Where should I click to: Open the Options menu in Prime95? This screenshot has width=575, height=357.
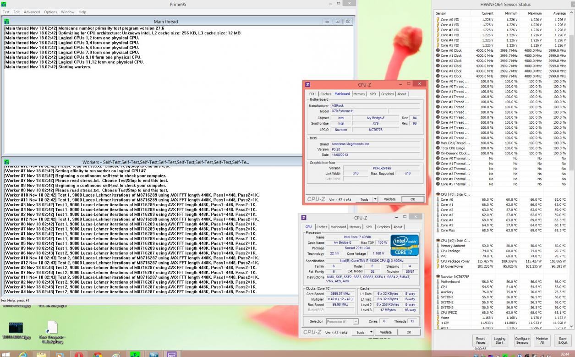(50, 12)
